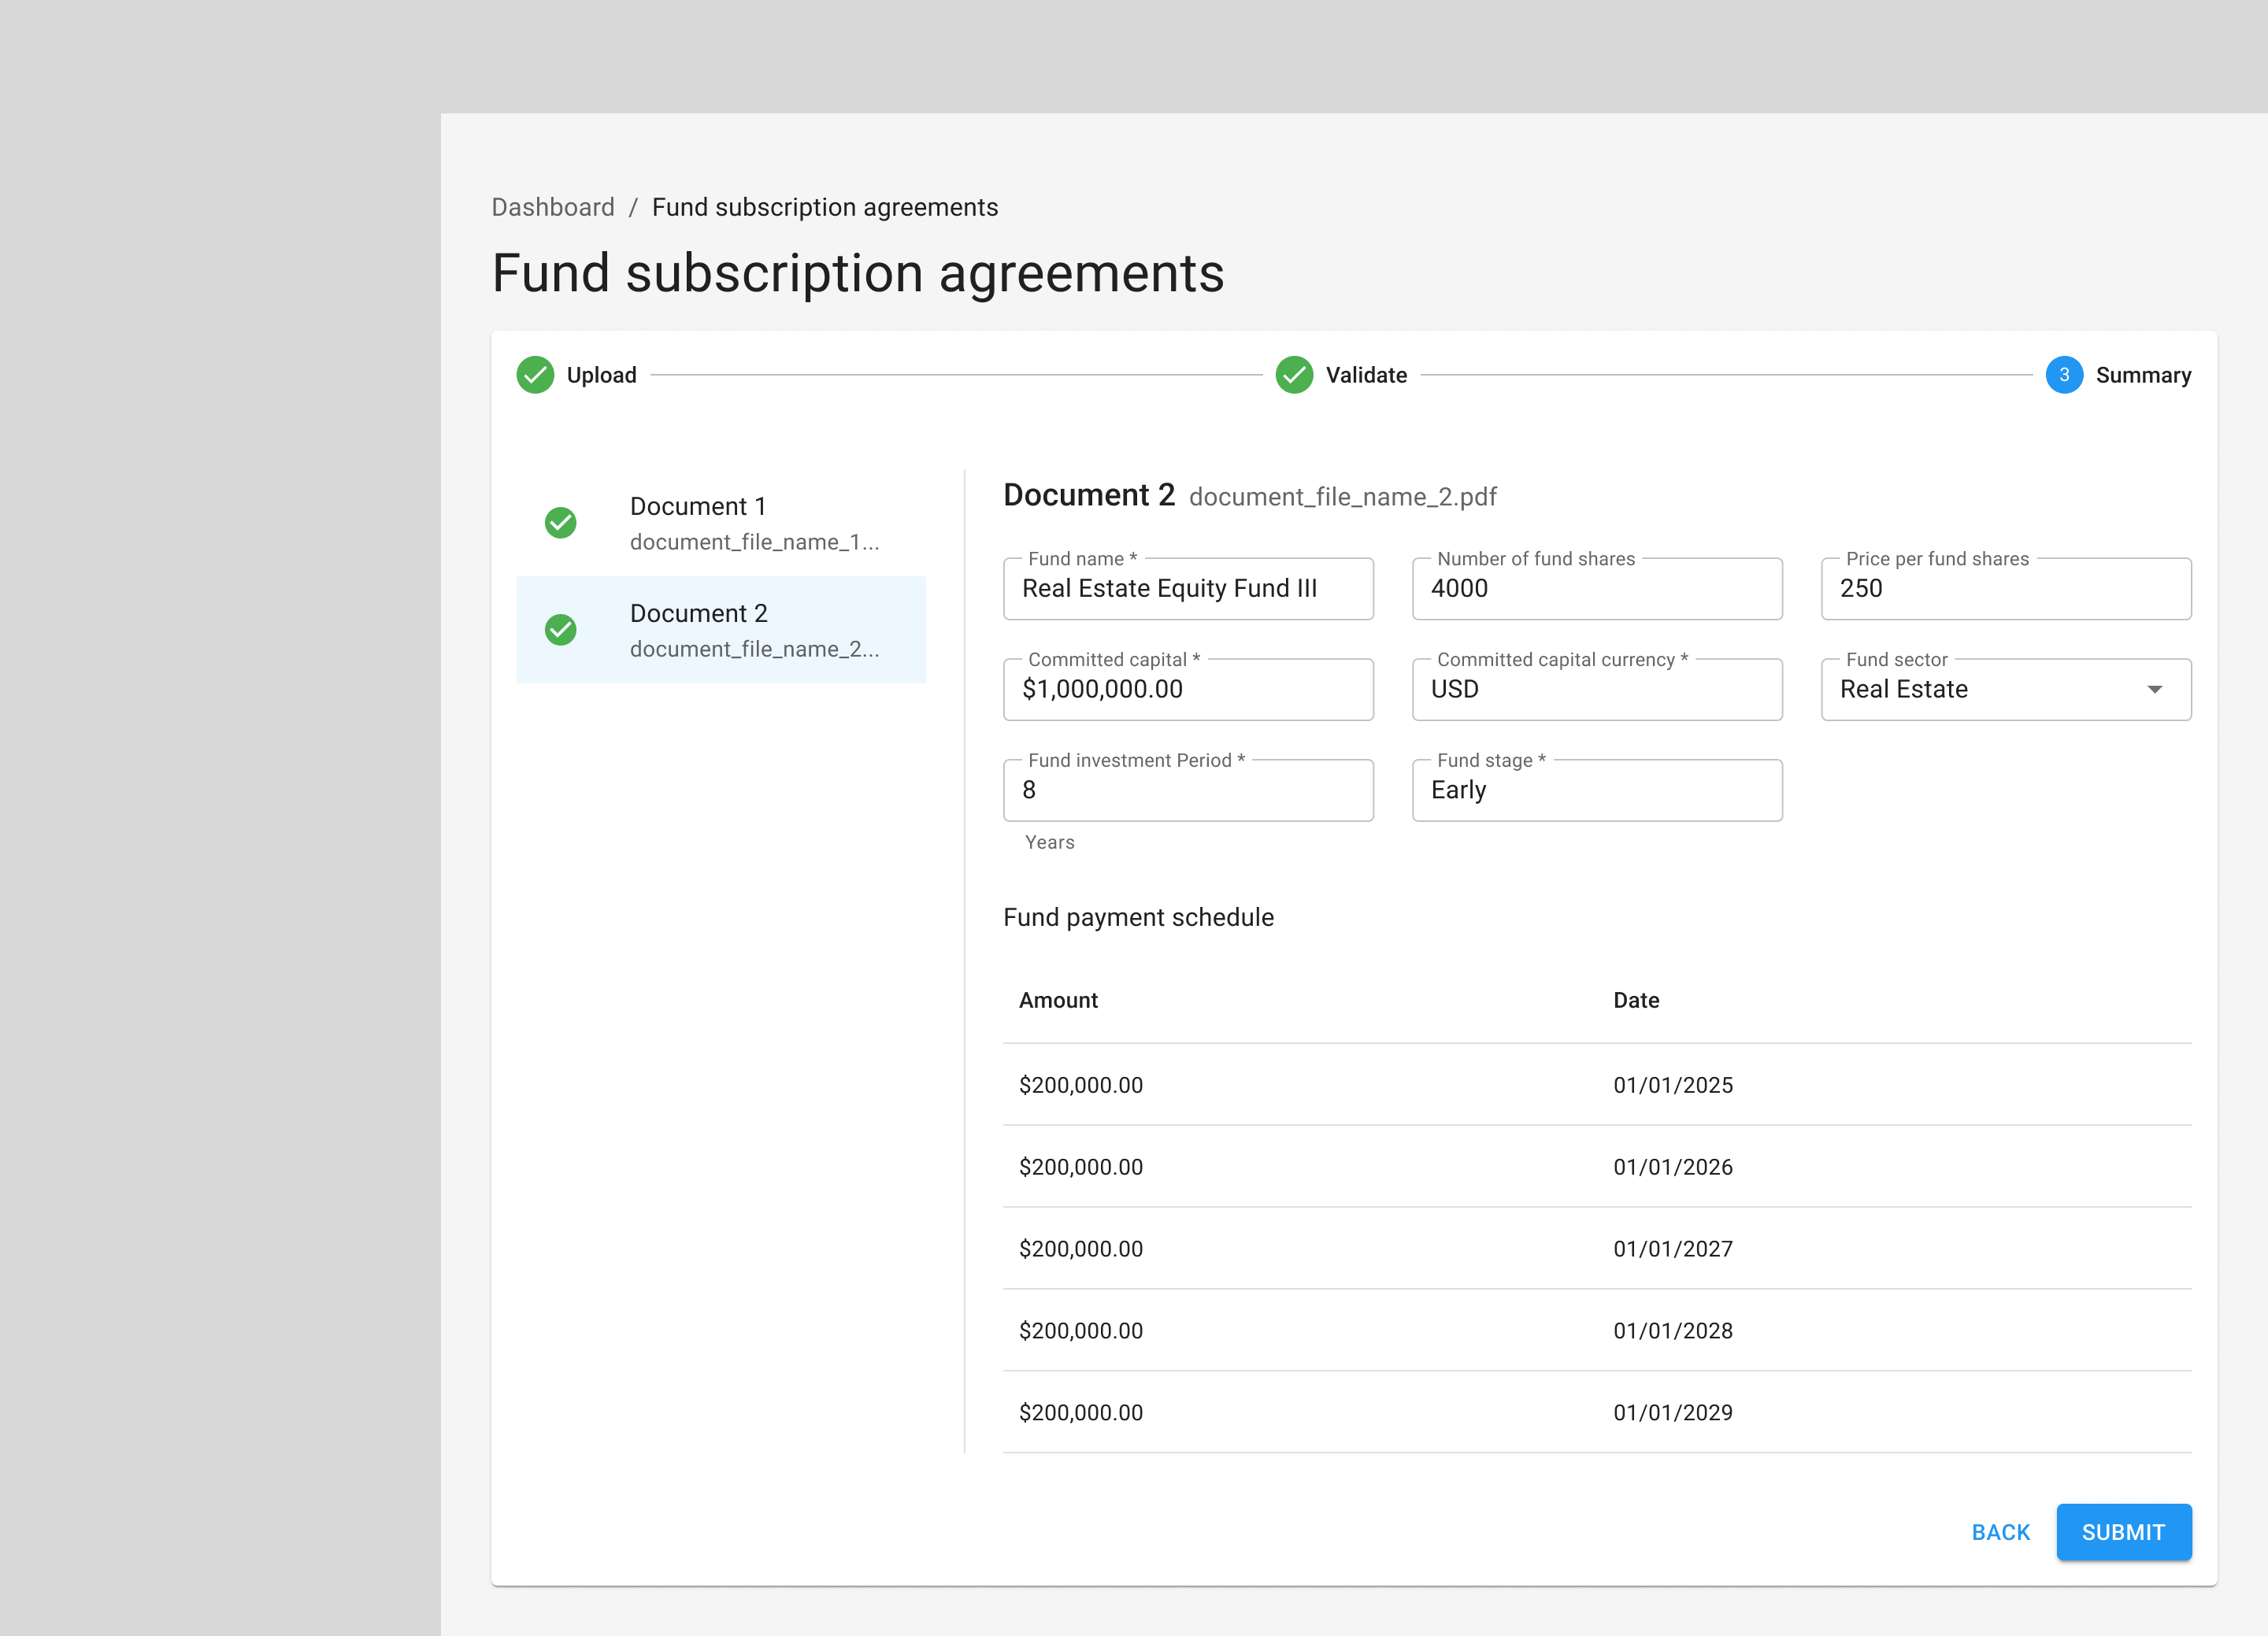Screen dimensions: 2268x1636
Task: Click the Fund investment Period field
Action: (x=1188, y=791)
